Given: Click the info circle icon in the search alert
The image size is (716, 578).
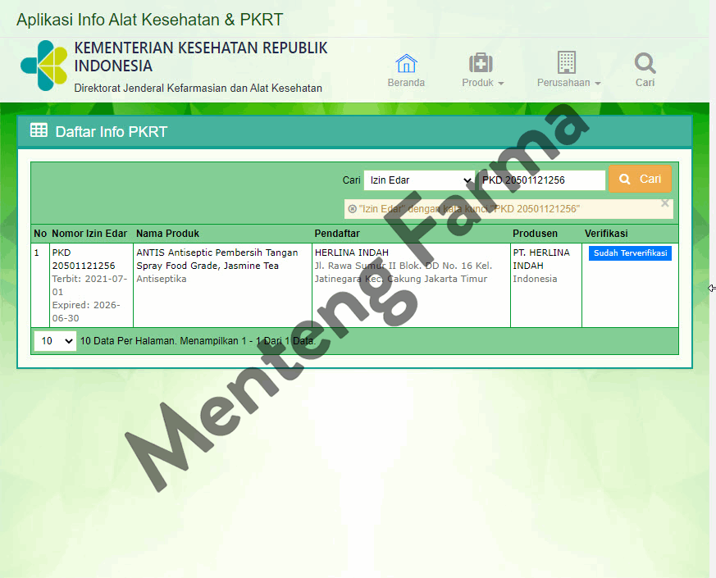Looking at the screenshot, I should pos(352,209).
